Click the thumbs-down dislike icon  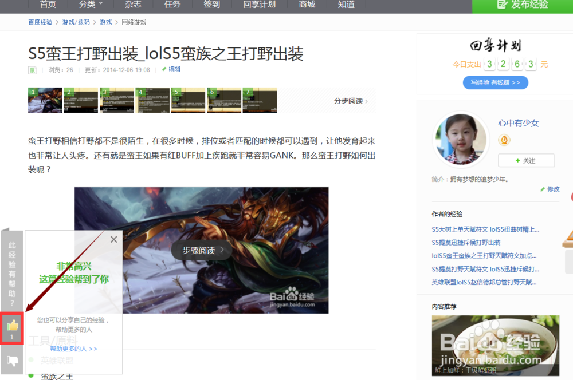[x=11, y=360]
